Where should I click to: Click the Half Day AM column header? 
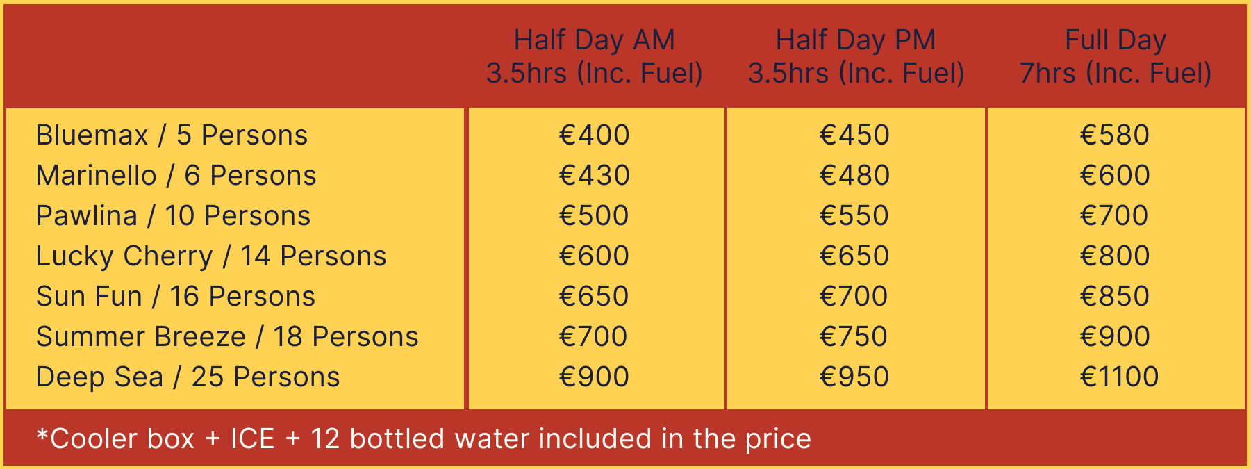point(594,56)
